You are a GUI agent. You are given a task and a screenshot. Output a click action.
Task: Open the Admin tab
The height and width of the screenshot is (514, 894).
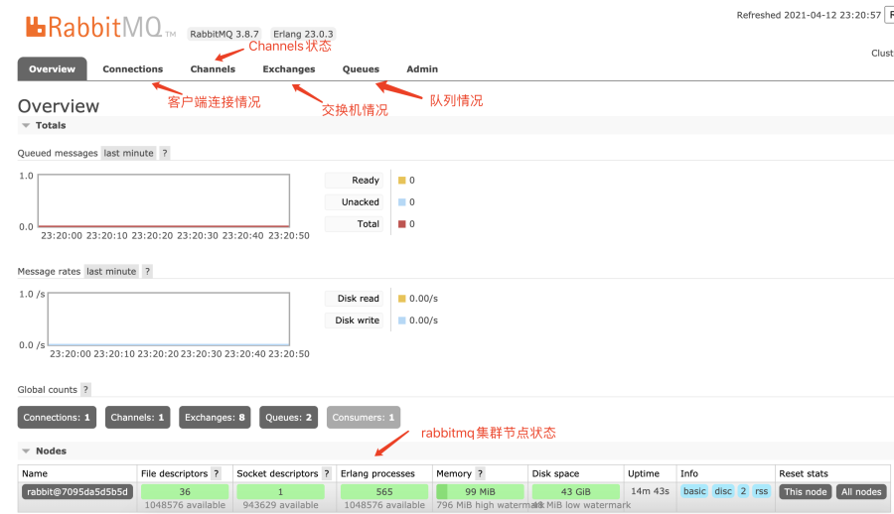point(422,69)
